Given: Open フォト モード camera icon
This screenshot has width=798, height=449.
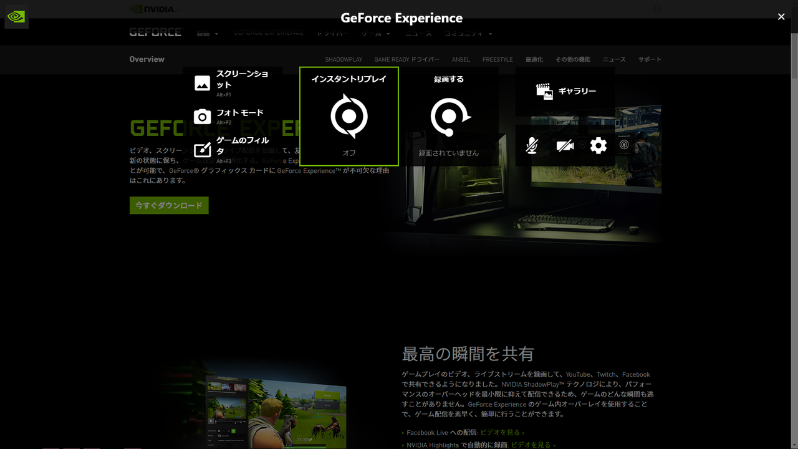Looking at the screenshot, I should 202,117.
